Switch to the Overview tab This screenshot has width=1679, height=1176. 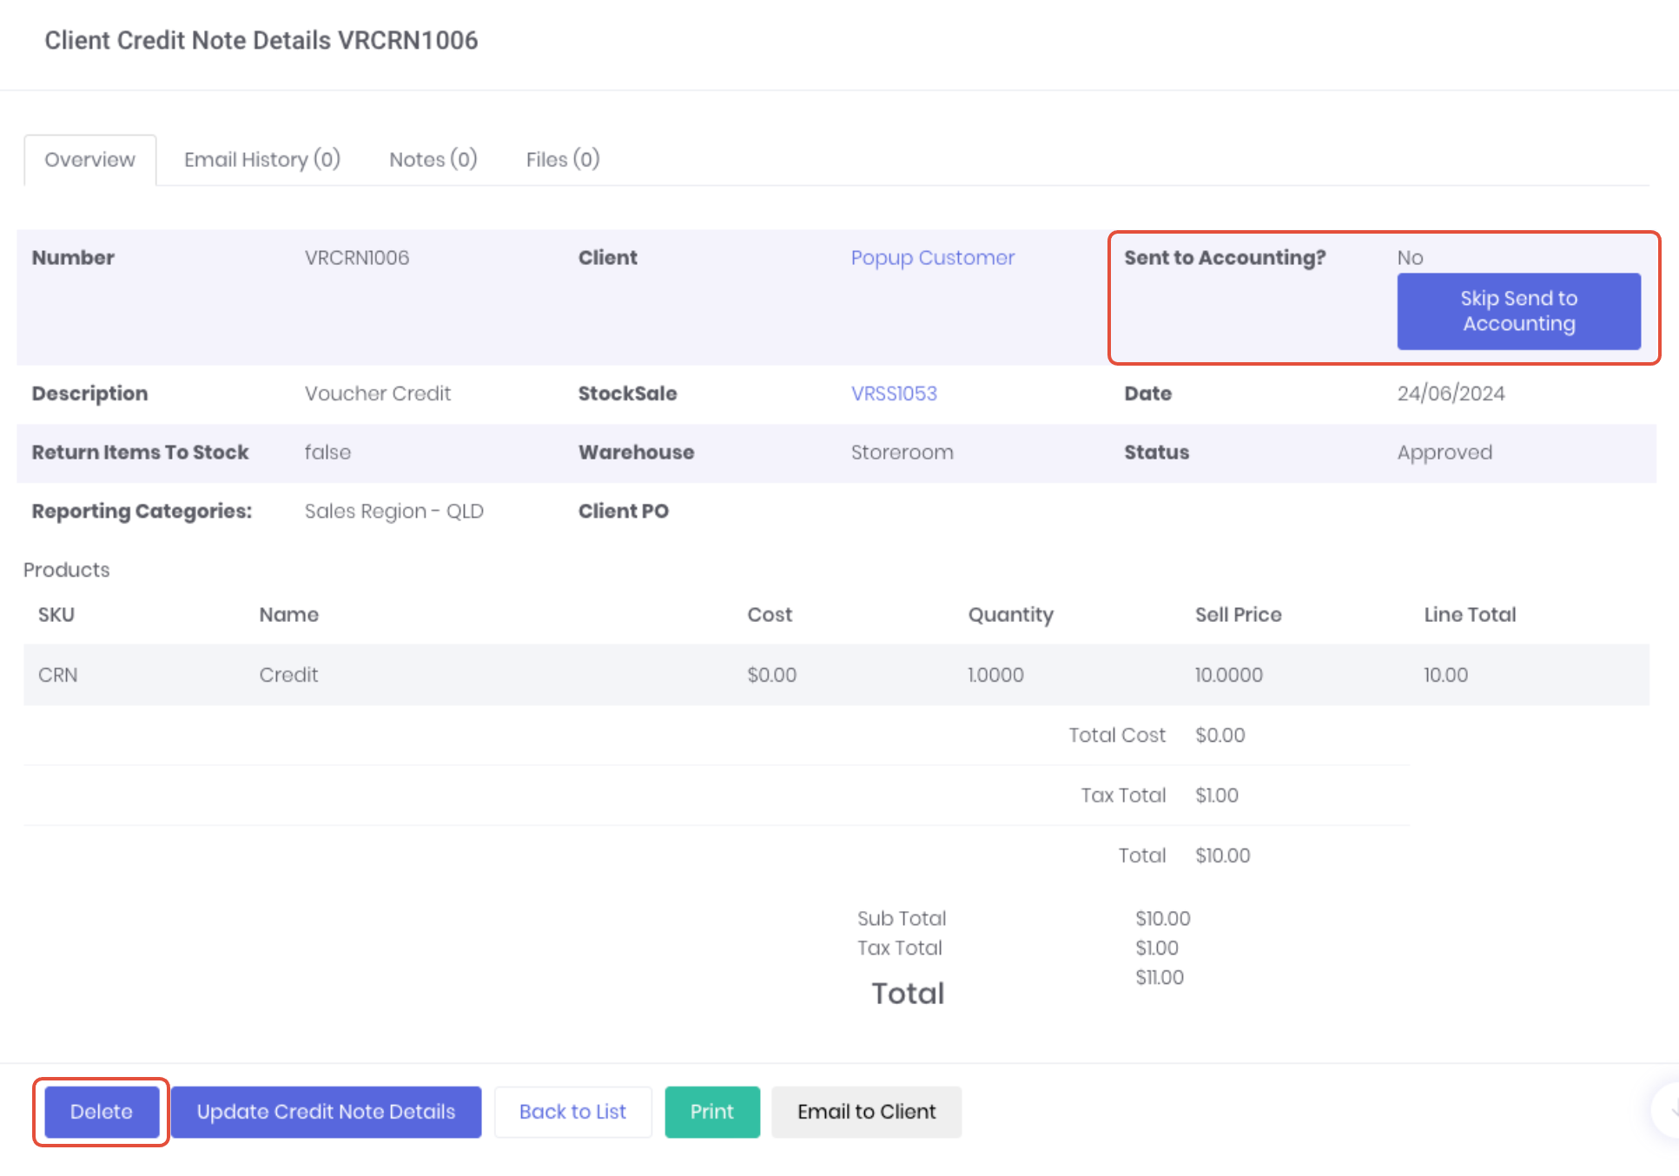point(90,160)
